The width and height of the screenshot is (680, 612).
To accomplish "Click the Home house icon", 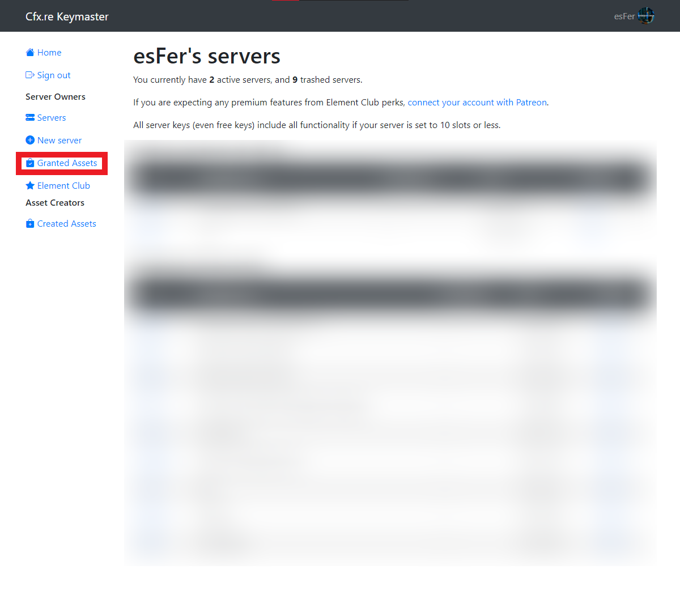I will pyautogui.click(x=30, y=53).
